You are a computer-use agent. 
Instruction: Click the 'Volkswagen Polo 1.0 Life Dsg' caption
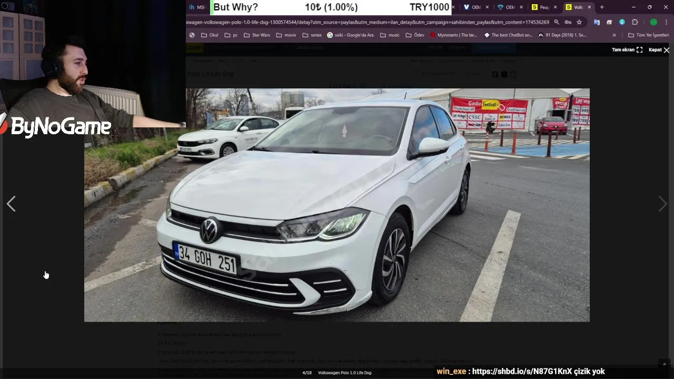tap(344, 373)
